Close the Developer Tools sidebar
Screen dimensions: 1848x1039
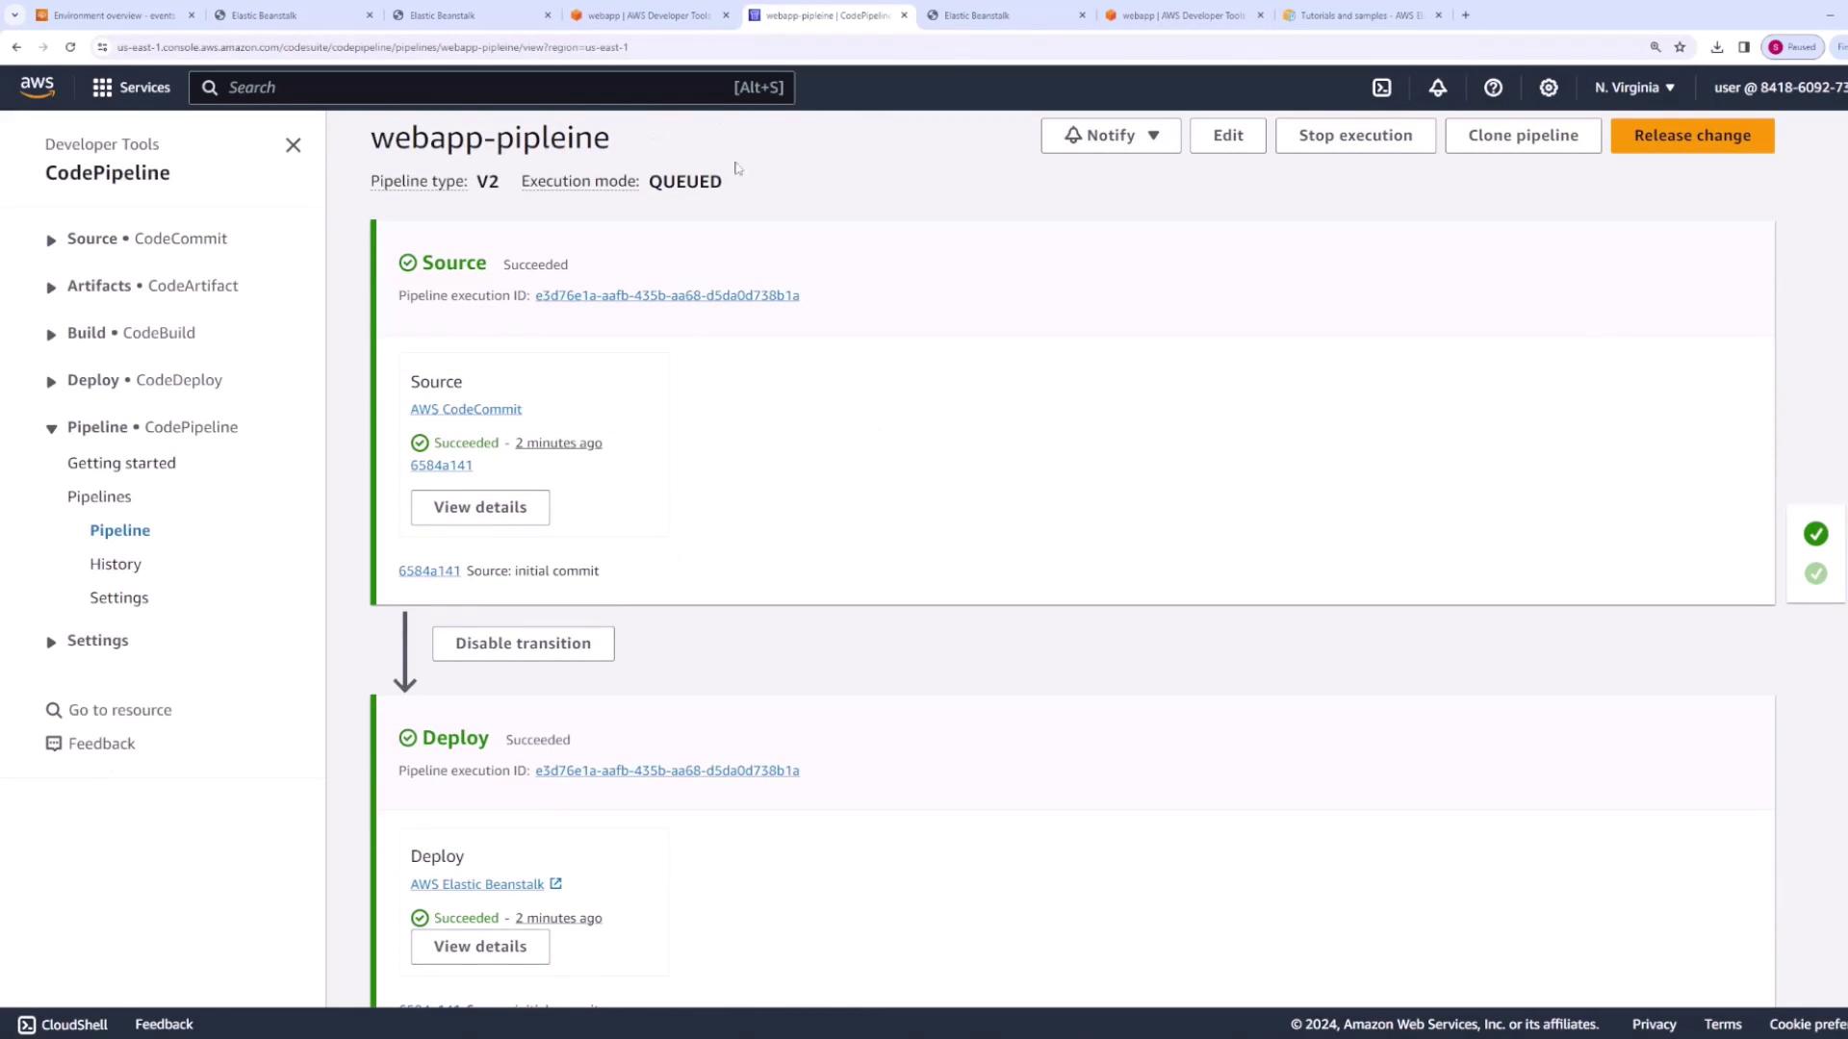point(294,145)
